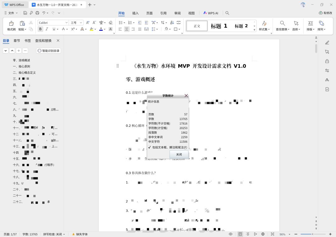Click 关闭 button in 字数统计 dialog

(x=179, y=154)
